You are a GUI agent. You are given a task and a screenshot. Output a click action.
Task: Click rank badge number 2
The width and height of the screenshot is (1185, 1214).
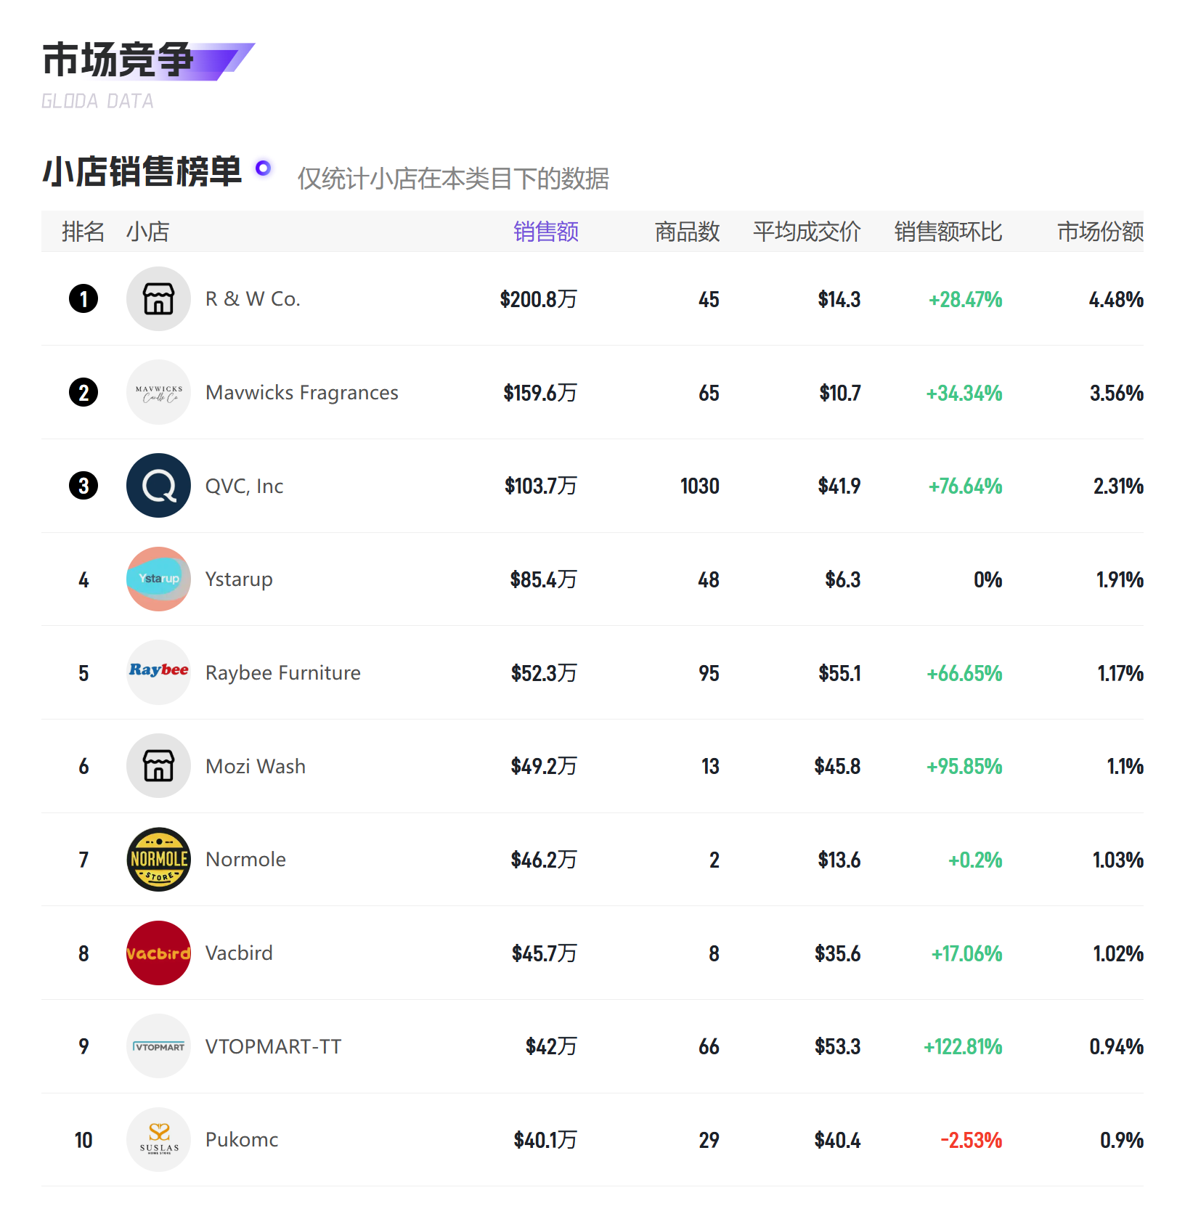point(84,392)
